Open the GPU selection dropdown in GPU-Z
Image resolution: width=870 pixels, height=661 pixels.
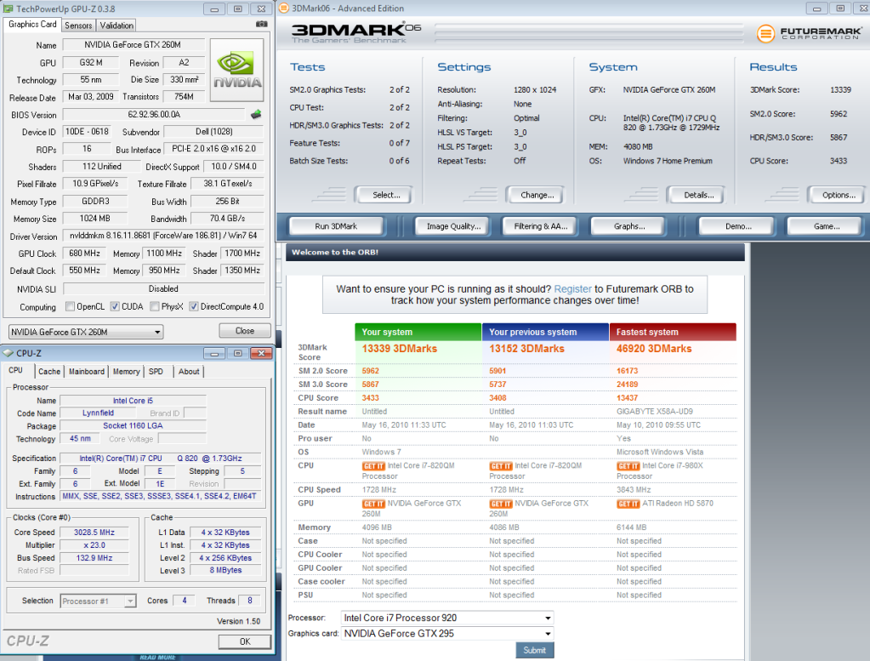point(85,332)
